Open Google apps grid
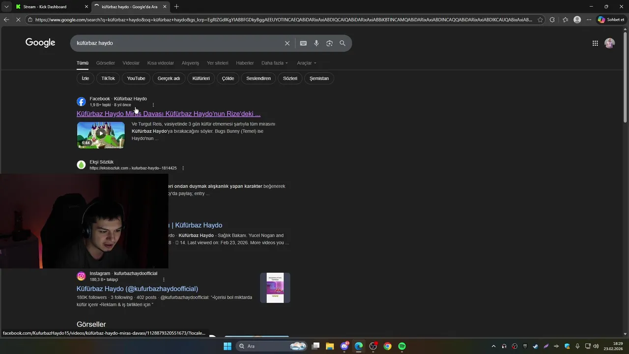This screenshot has height=354, width=629. (595, 43)
